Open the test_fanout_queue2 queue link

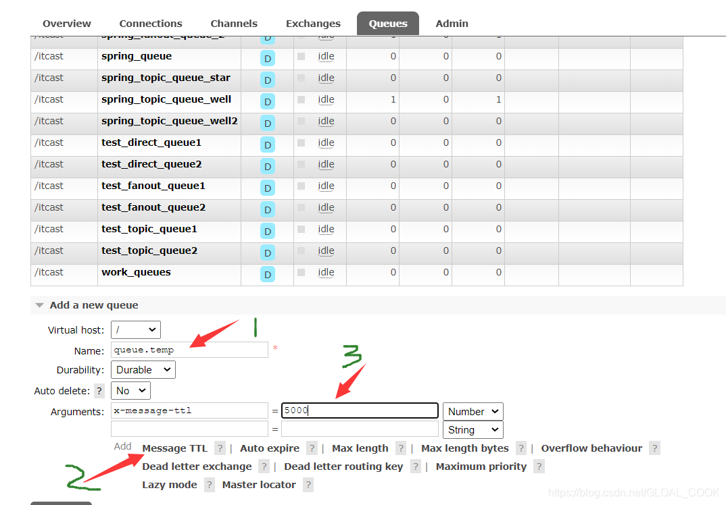153,207
